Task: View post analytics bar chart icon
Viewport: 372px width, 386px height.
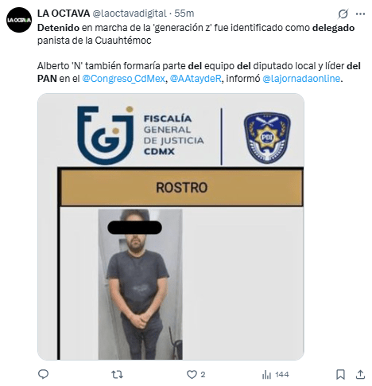Action: tap(266, 375)
